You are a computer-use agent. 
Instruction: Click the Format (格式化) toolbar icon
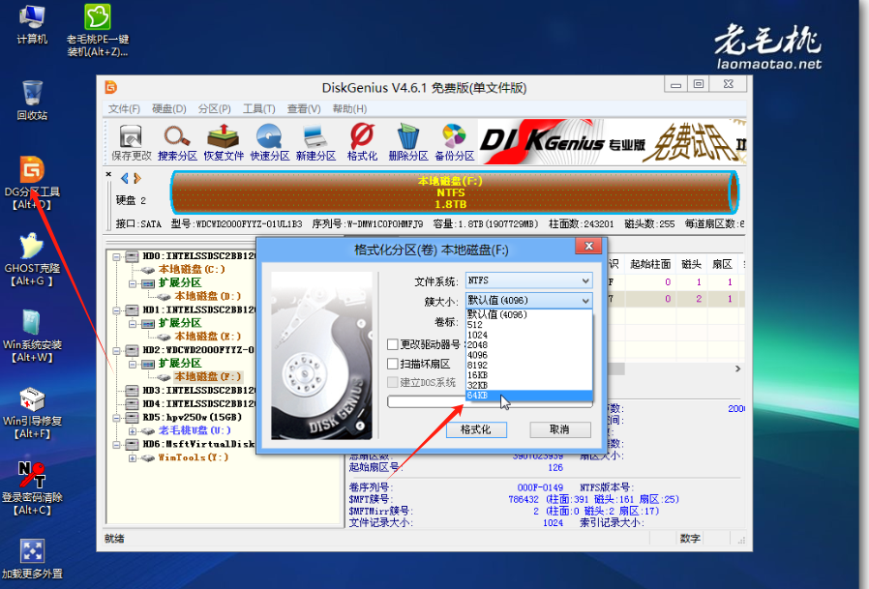click(x=362, y=142)
